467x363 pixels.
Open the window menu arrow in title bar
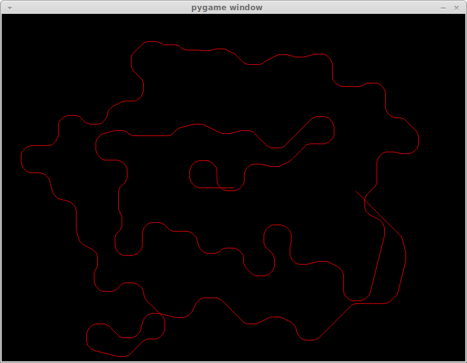point(9,8)
